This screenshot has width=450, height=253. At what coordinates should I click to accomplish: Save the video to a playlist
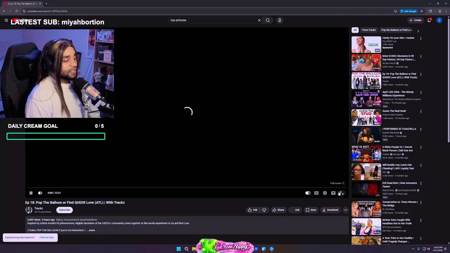[311, 210]
